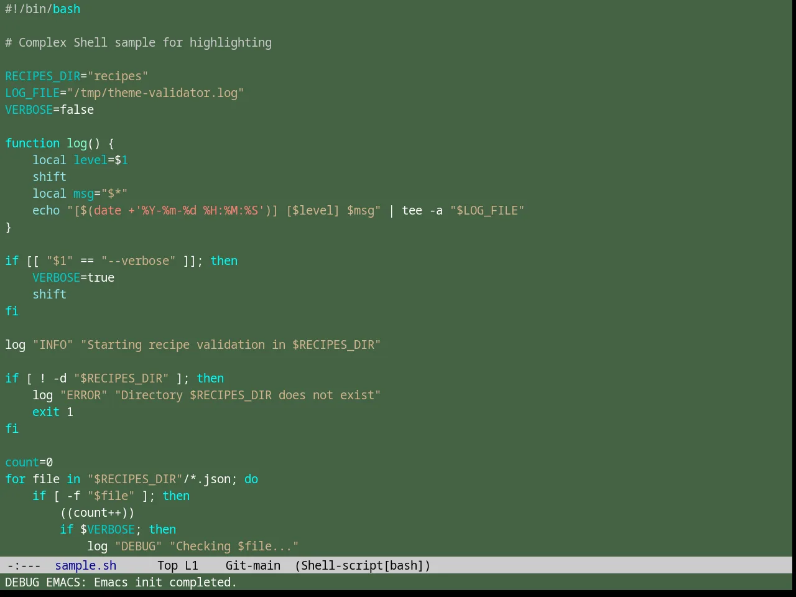Place cursor on the #!/bin/bash shebang line
The width and height of the screenshot is (796, 597).
coord(43,9)
